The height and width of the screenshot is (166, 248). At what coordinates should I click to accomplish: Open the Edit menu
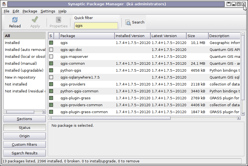[16, 11]
